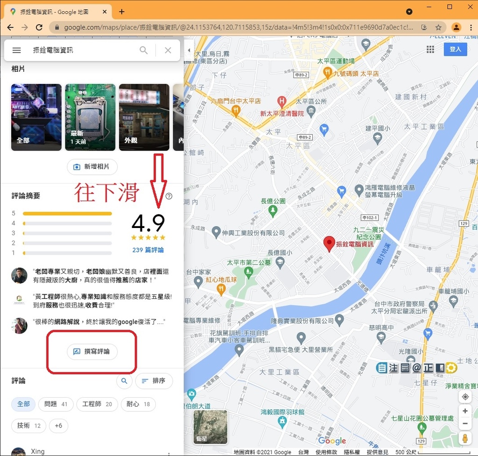Click the 慈明高中 school marker

point(381,337)
